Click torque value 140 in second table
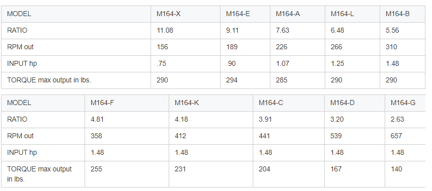The image size is (432, 191). (396, 169)
